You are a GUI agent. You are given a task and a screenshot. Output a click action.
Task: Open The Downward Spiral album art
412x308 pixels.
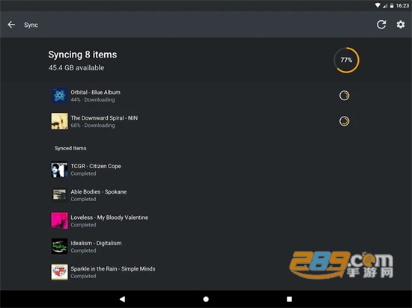[x=59, y=121]
